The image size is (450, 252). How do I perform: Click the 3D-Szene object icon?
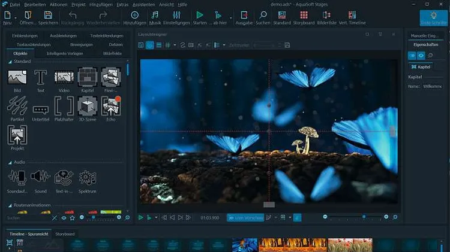pyautogui.click(x=88, y=107)
